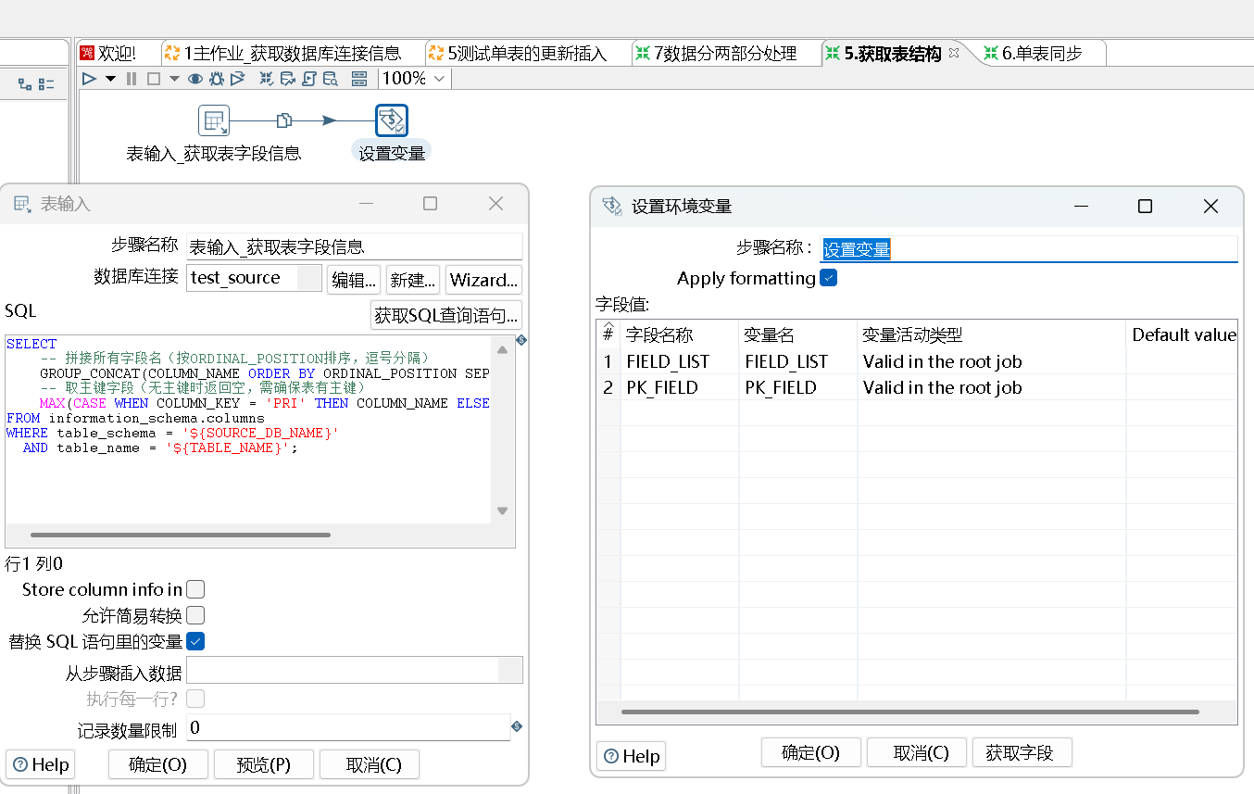Click Valid in the root job for FIELD_LIST row
1254x794 pixels.
(x=991, y=361)
